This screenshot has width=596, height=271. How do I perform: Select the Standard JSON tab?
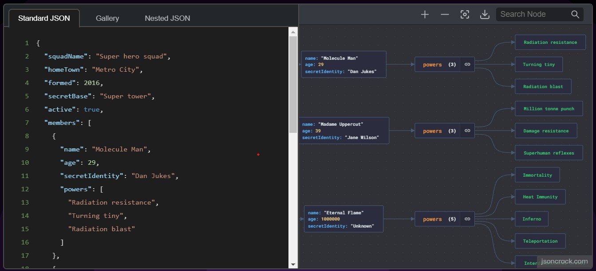[x=44, y=18]
